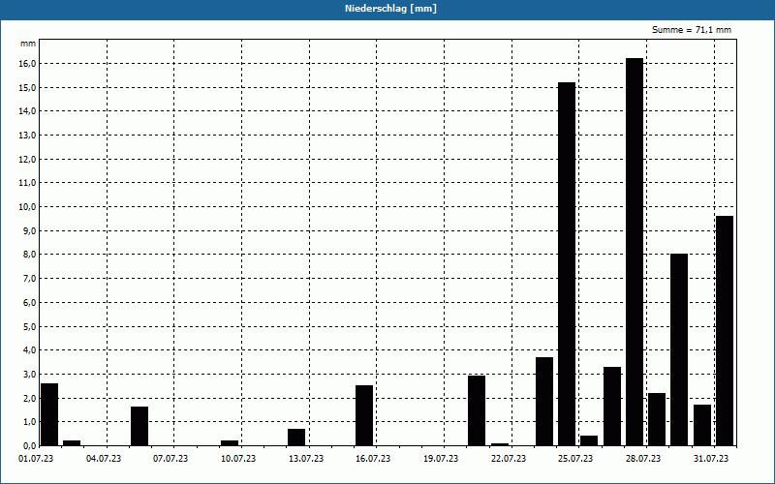Click the small bar just before 10.07.23
Viewport: 775px width, 484px height.
[230, 443]
